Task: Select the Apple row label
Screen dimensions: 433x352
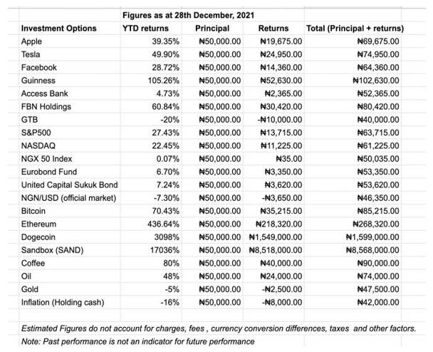Action: (33, 41)
